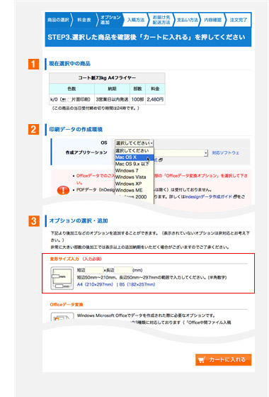The width and height of the screenshot is (269, 397).
Task: Open the お届け先配送方法 step tab
Action: pyautogui.click(x=161, y=20)
